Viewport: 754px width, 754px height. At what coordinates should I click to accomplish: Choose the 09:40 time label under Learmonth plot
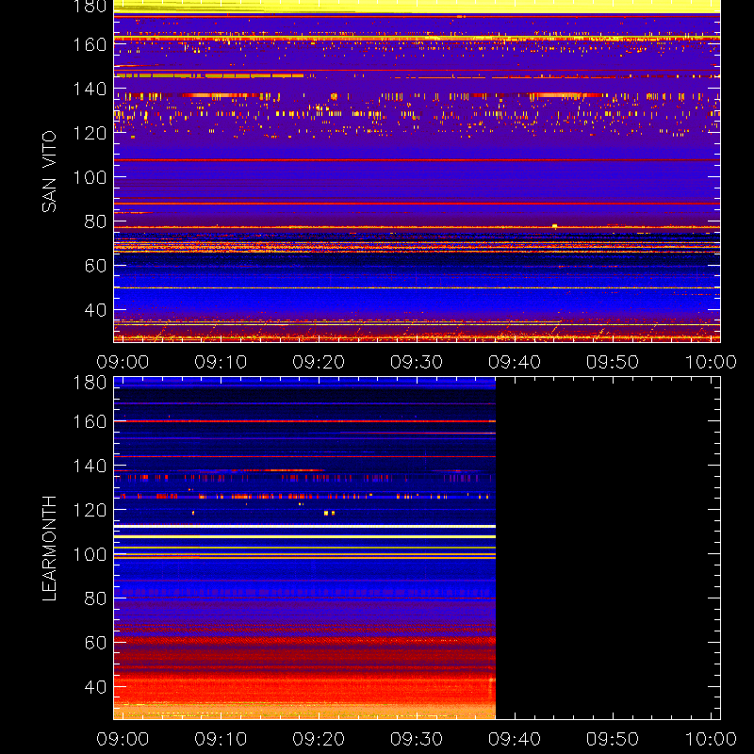point(515,739)
